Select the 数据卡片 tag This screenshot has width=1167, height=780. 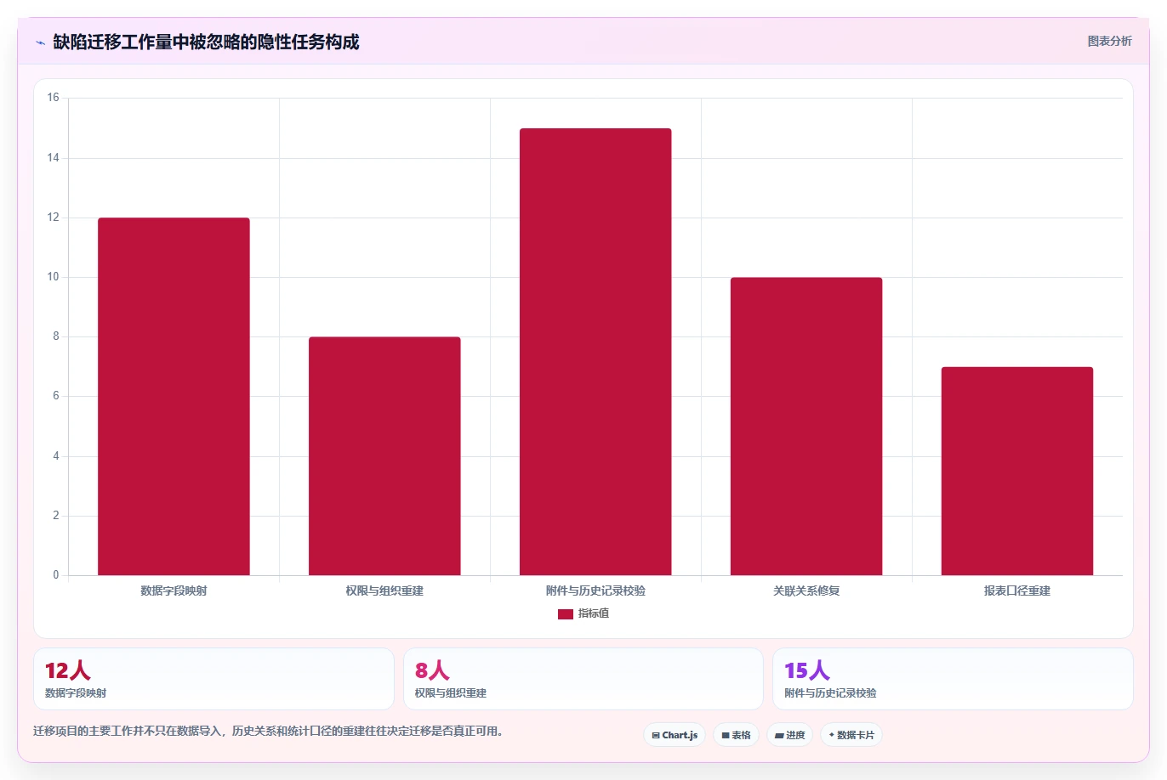tap(851, 735)
